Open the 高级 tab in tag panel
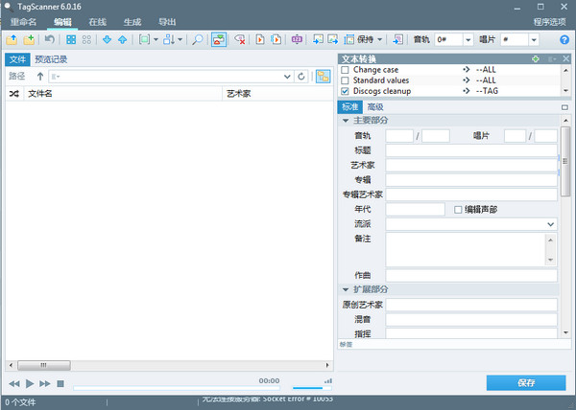The image size is (576, 410). pyautogui.click(x=375, y=106)
